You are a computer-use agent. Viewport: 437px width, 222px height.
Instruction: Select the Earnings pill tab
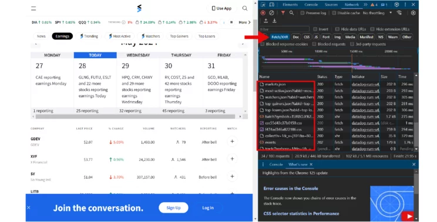tap(62, 36)
